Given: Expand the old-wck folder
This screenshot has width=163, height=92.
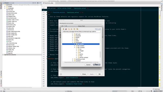Looking at the screenshot, I should (x=73, y=34).
